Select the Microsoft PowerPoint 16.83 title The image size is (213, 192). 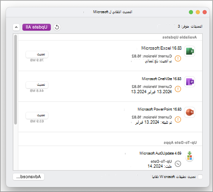tap(160, 109)
